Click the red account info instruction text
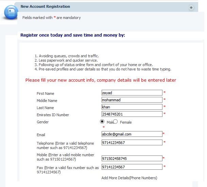Image resolution: width=207 pixels, height=187 pixels. (101, 80)
